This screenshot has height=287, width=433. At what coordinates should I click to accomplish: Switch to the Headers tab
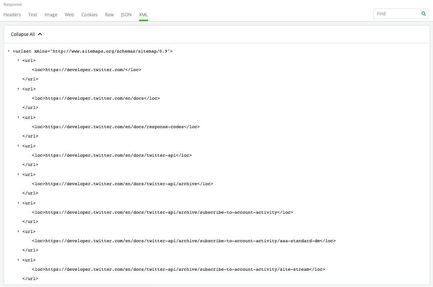(12, 15)
